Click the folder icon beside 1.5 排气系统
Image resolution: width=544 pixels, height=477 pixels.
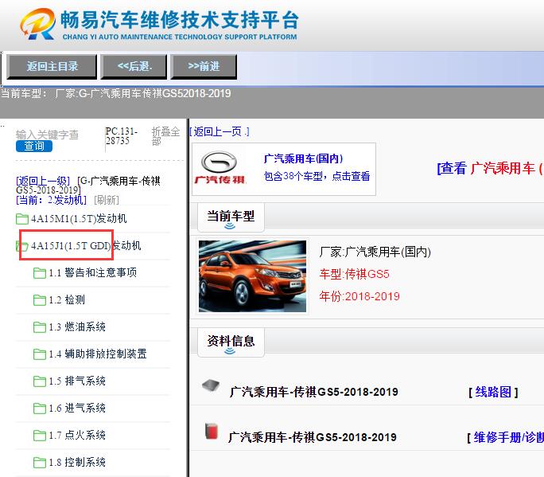pyautogui.click(x=40, y=381)
